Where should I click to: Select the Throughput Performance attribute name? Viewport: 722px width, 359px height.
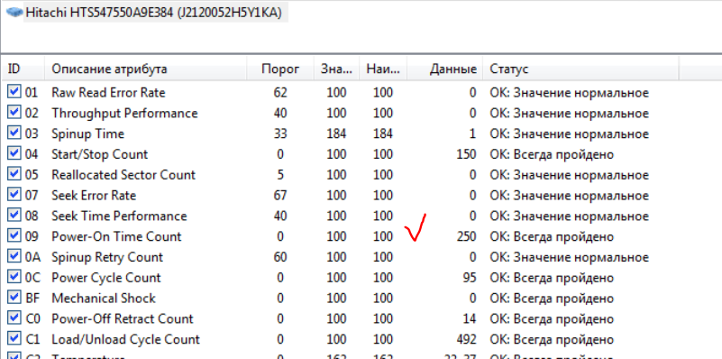(124, 114)
